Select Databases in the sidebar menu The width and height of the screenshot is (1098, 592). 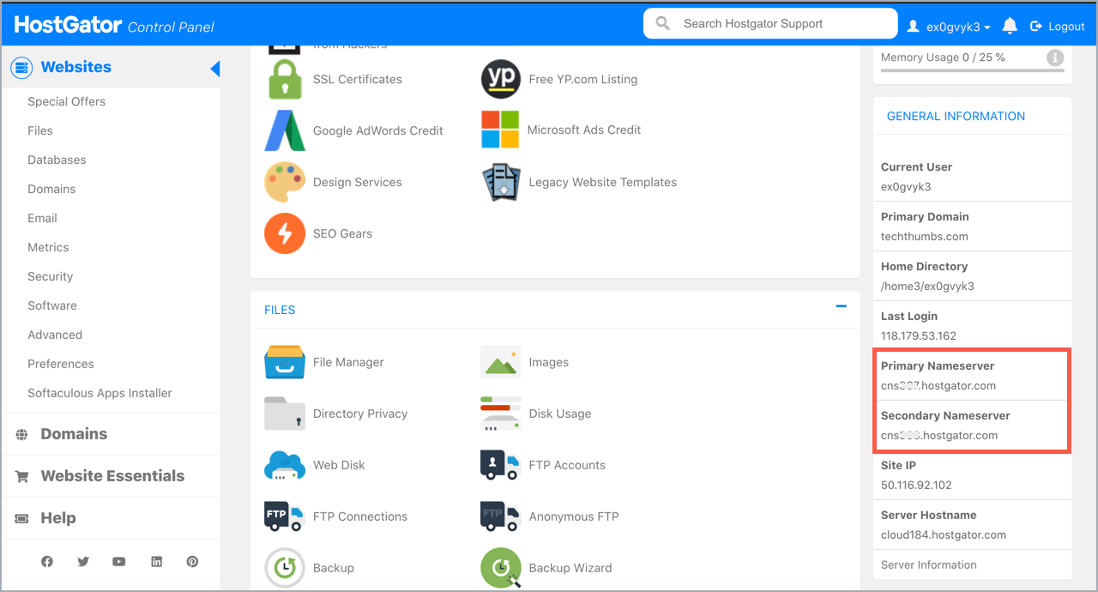pyautogui.click(x=57, y=160)
